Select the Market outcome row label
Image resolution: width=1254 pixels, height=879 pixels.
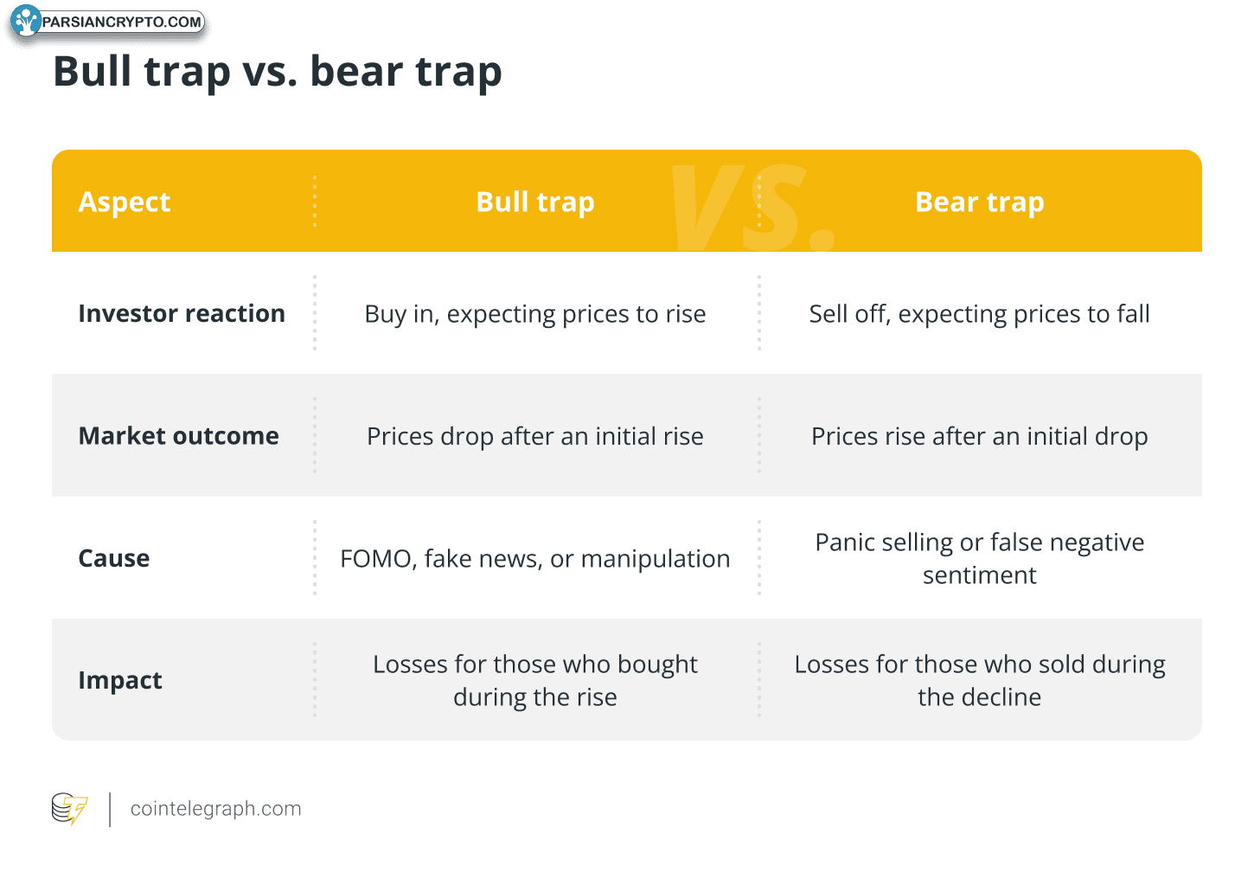tap(179, 435)
